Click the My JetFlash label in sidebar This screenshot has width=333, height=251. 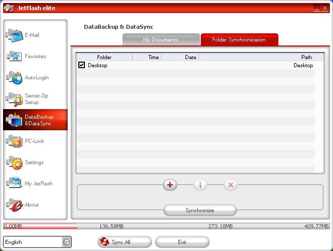pos(39,183)
